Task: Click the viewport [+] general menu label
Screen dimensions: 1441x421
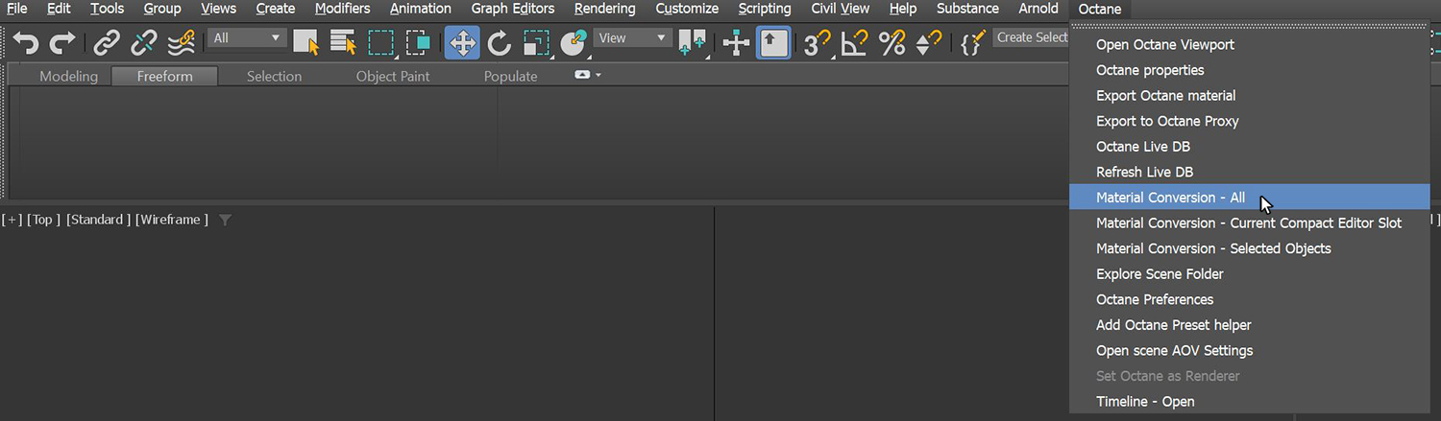Action: click(x=12, y=220)
